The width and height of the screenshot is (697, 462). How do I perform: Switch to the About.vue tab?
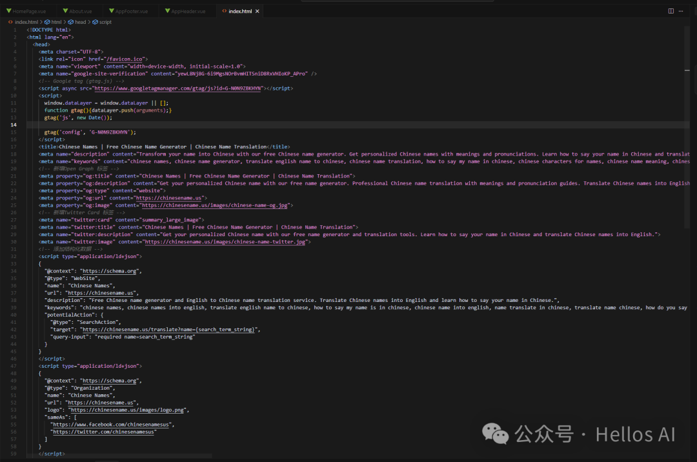tap(81, 11)
